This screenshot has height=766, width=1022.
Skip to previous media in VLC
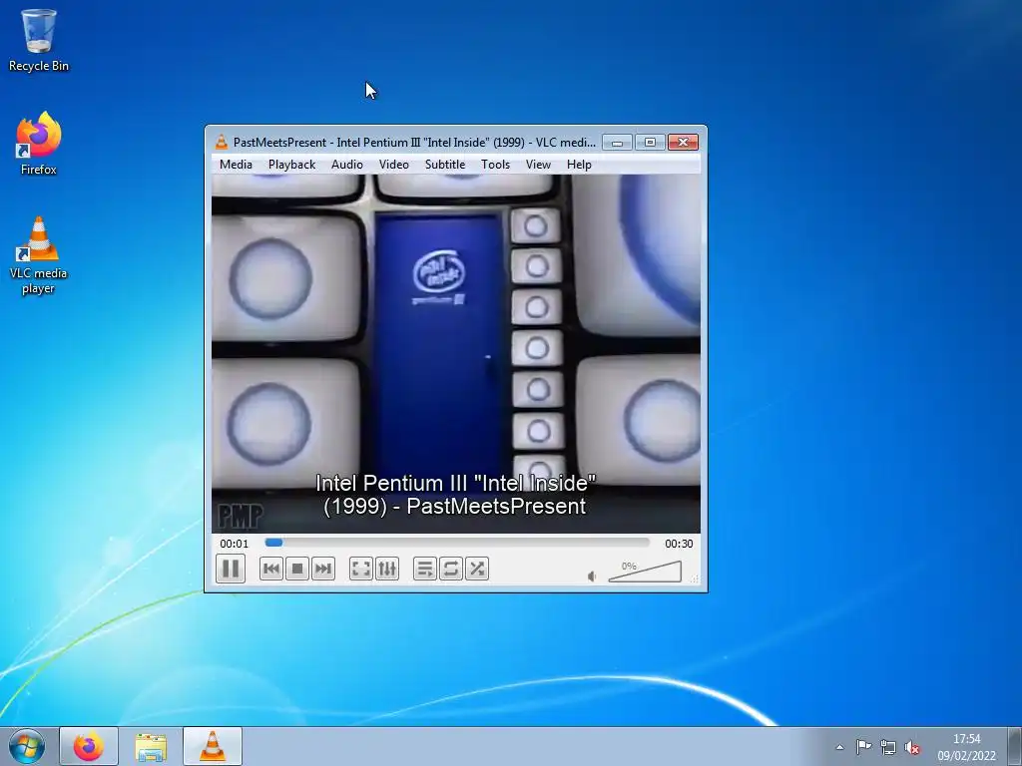point(271,569)
